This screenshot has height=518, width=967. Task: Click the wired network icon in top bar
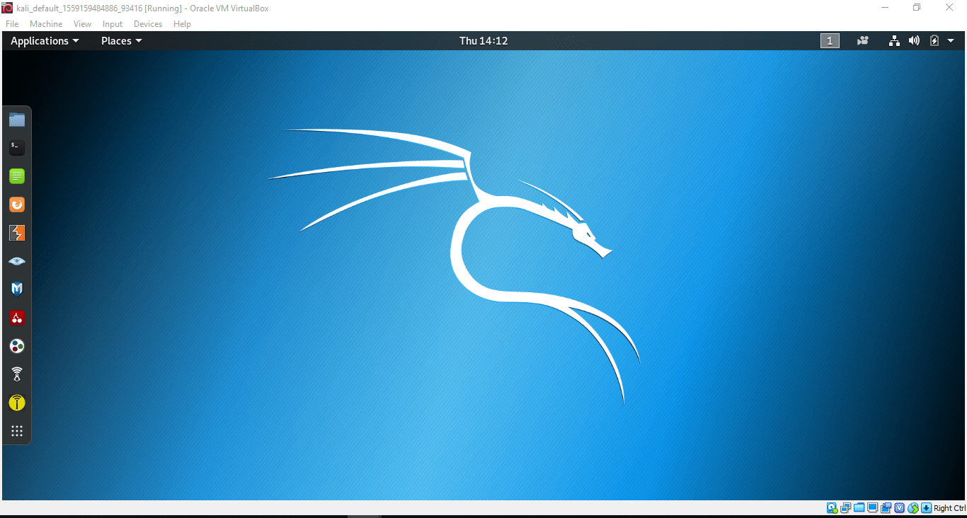[894, 41]
